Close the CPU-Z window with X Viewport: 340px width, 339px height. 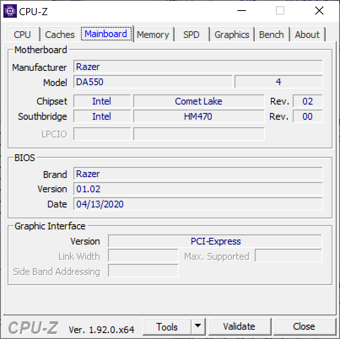pos(319,11)
